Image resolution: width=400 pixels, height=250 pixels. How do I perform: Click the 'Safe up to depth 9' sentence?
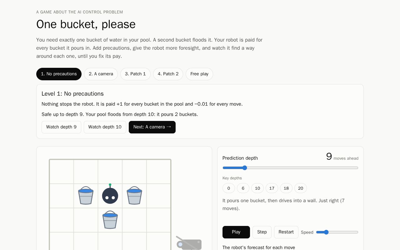click(x=120, y=114)
